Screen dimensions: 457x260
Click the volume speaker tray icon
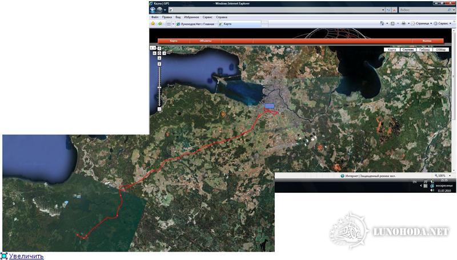click(x=432, y=190)
